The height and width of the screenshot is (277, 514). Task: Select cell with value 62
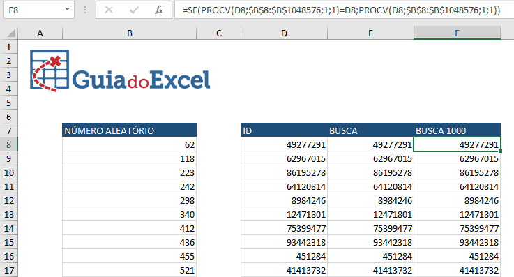coord(130,144)
